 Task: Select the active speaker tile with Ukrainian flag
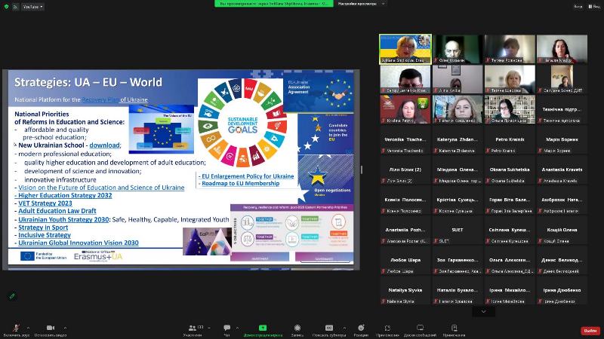(x=405, y=49)
